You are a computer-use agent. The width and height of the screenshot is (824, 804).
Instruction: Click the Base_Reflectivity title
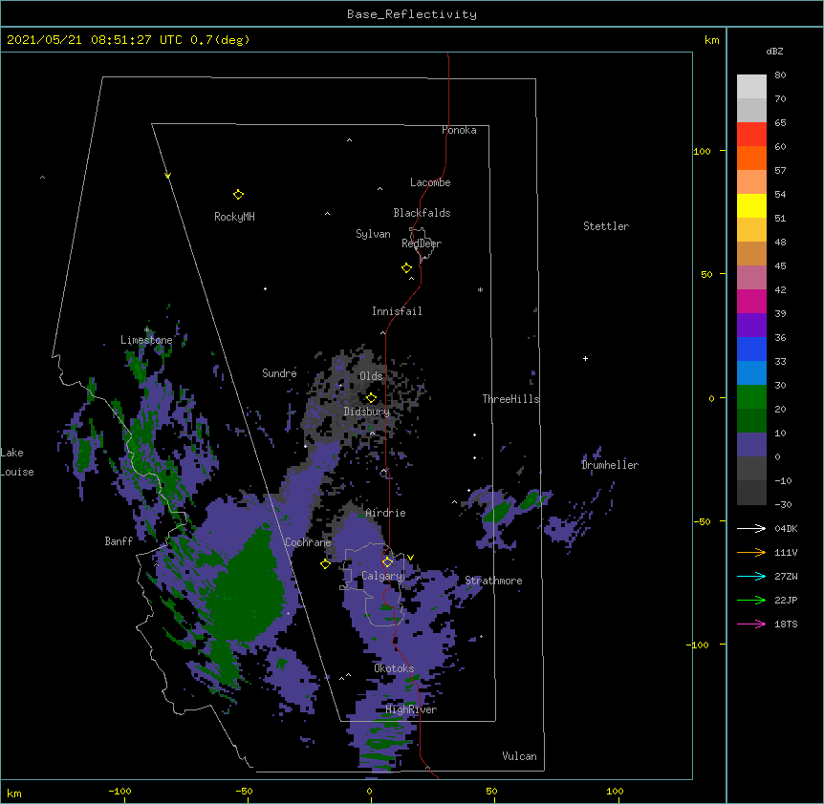click(x=412, y=14)
